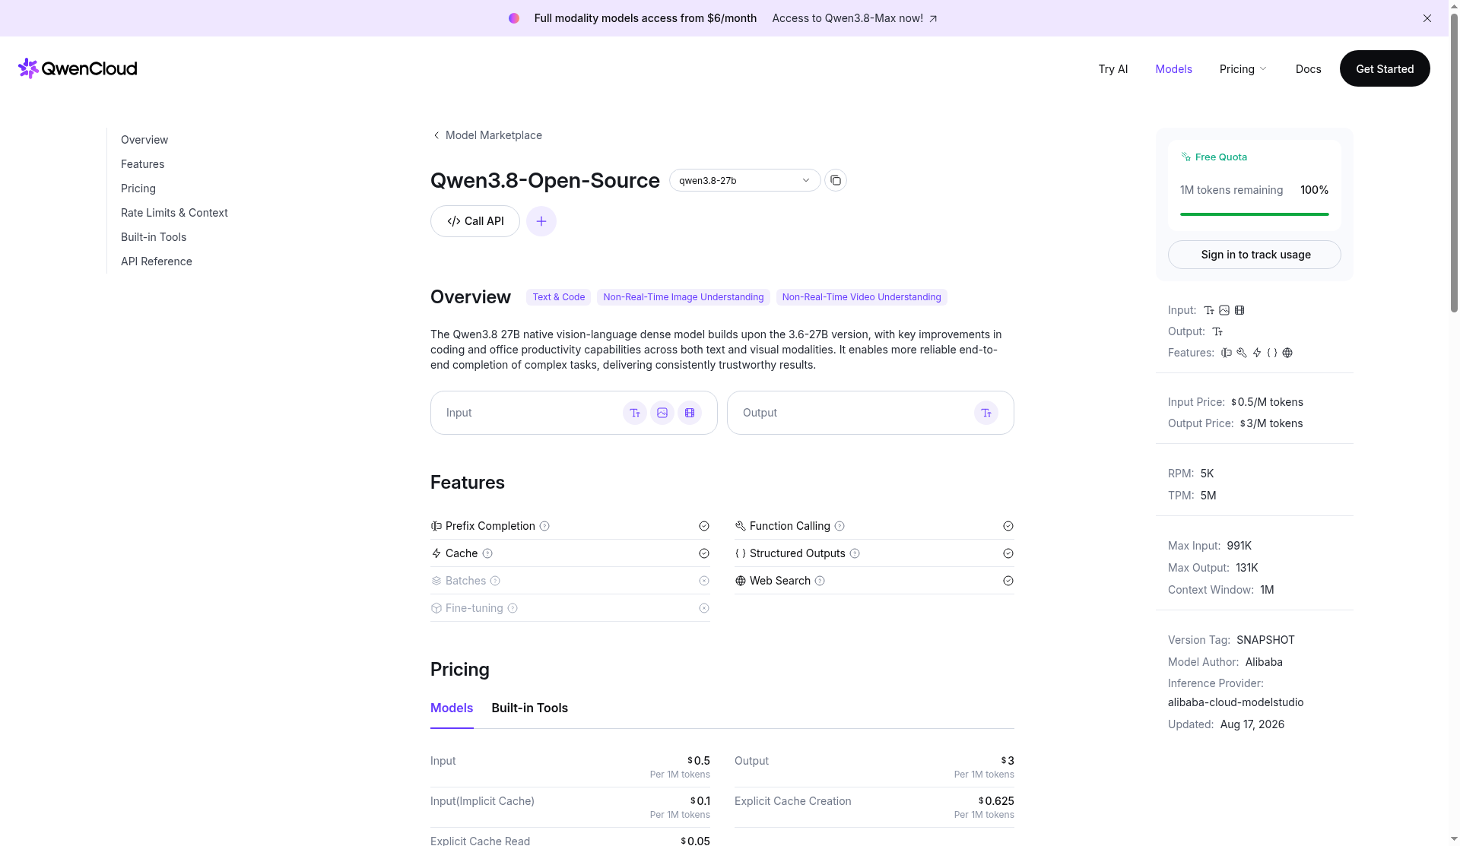The width and height of the screenshot is (1460, 846).
Task: Click the Web Search supported checkmark
Action: [1008, 581]
